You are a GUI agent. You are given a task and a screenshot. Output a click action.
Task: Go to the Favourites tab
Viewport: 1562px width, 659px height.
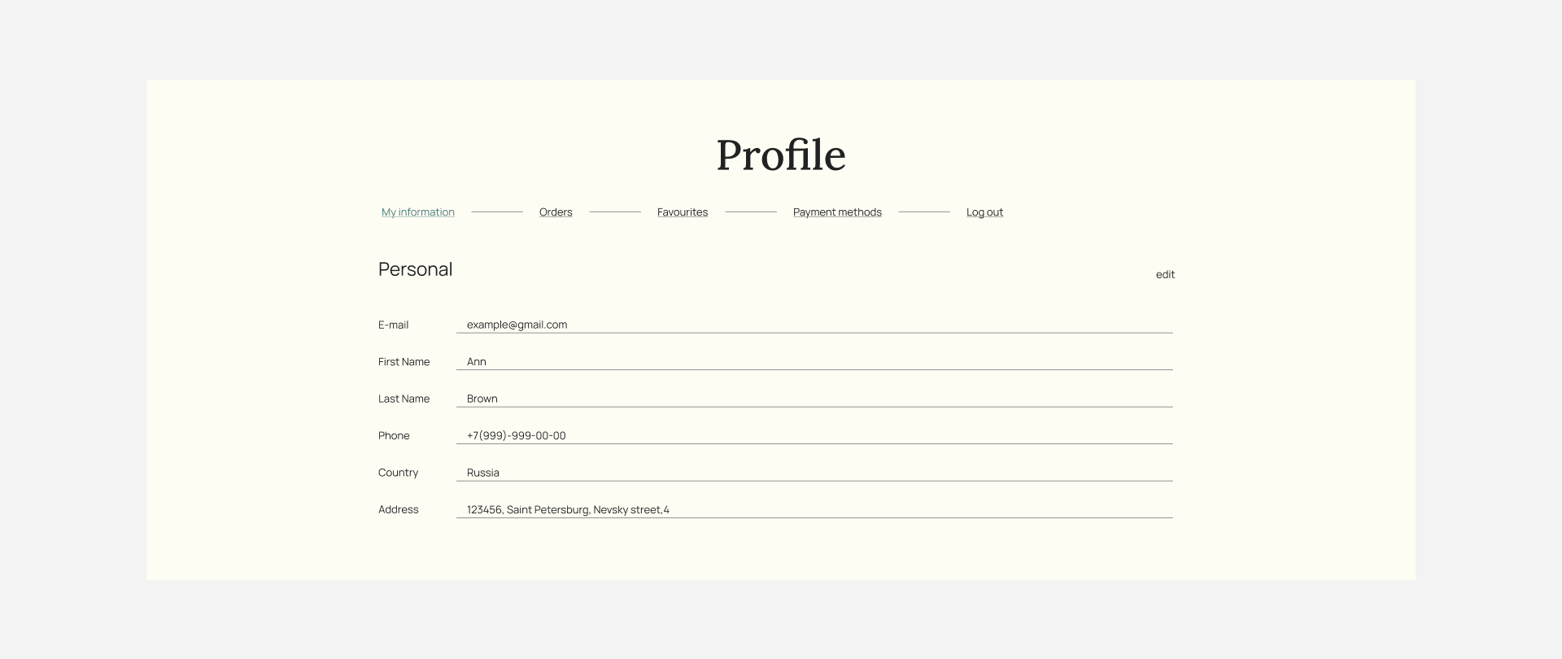(x=682, y=212)
